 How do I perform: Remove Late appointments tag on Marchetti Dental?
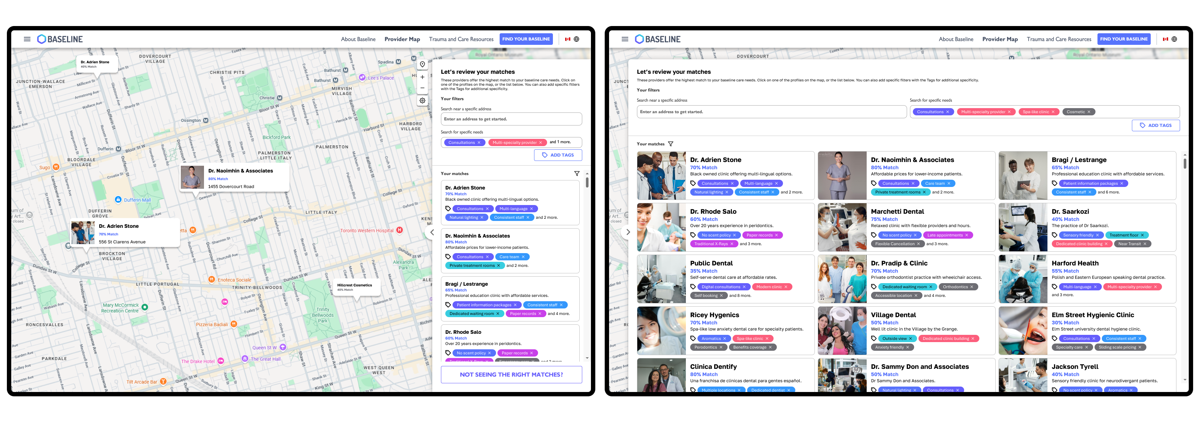click(x=967, y=235)
